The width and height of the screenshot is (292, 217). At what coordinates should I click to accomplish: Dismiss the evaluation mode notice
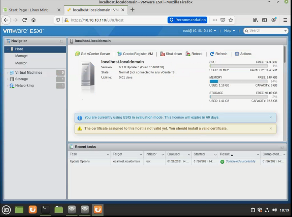pos(271,118)
